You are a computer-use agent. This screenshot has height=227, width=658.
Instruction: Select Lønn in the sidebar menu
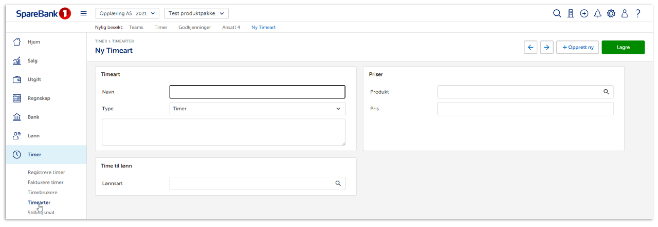click(33, 136)
